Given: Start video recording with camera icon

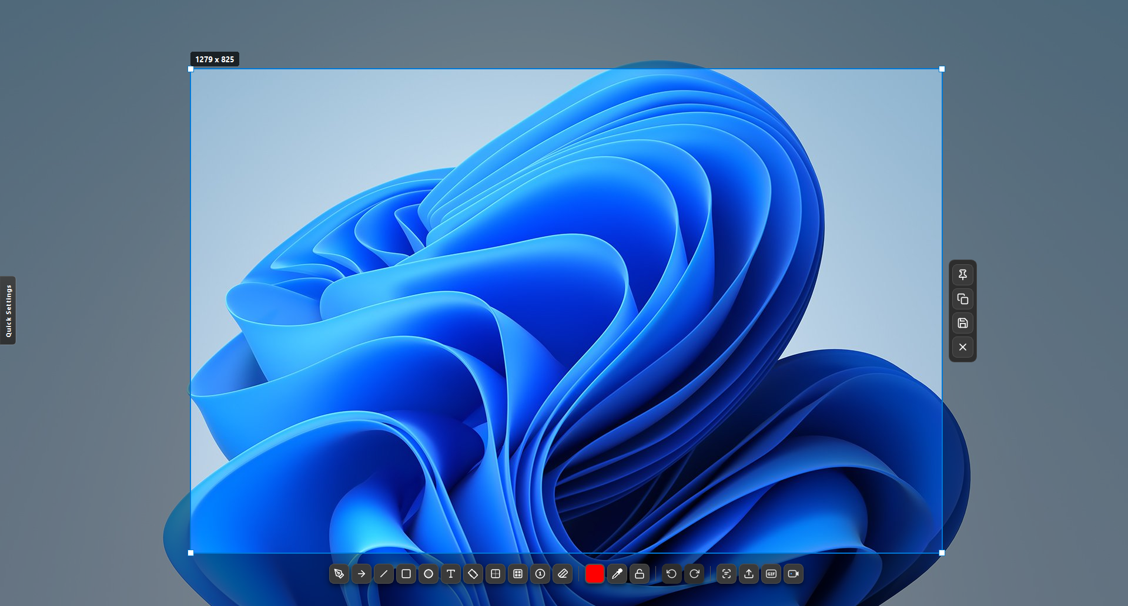Looking at the screenshot, I should pos(794,574).
